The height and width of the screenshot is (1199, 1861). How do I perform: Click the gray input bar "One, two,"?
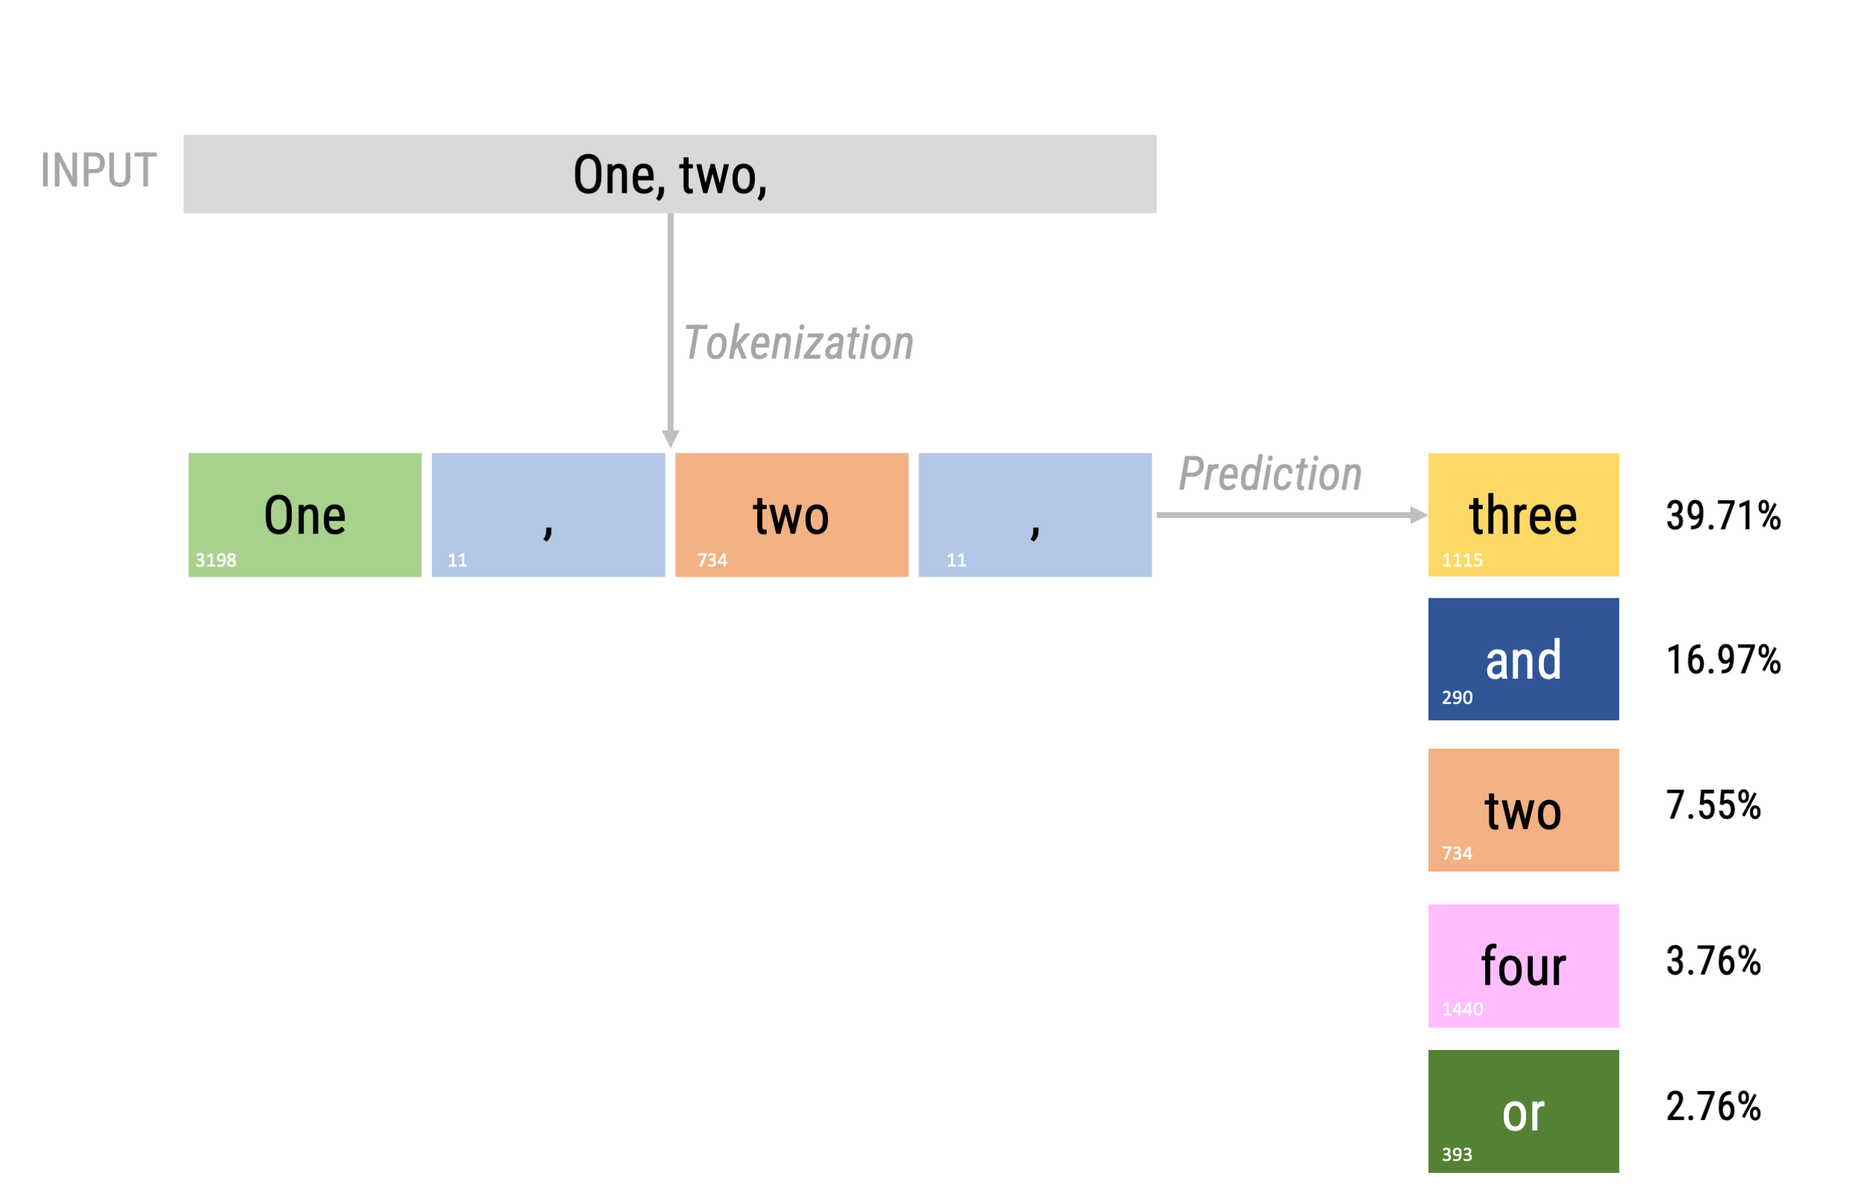pos(671,174)
